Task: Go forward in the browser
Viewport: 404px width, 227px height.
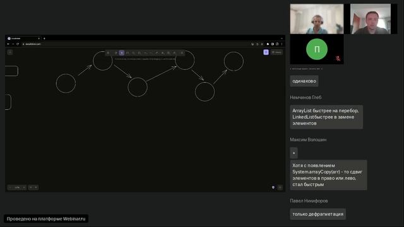Action: coord(13,44)
